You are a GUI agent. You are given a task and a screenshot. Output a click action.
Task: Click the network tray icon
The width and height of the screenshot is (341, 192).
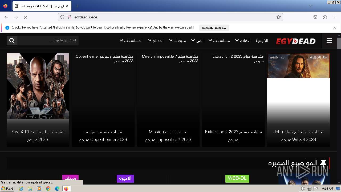tap(309, 189)
